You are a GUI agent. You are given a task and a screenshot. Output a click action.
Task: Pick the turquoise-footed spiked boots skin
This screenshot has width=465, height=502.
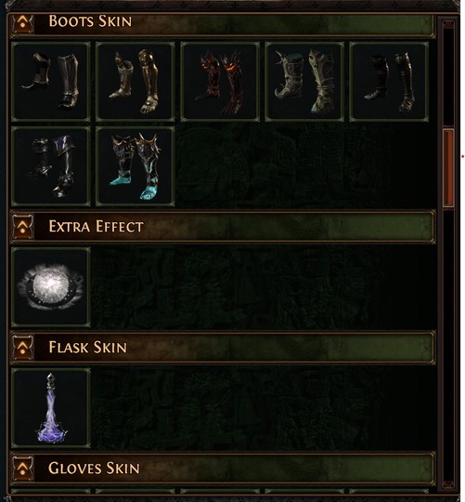click(136, 166)
